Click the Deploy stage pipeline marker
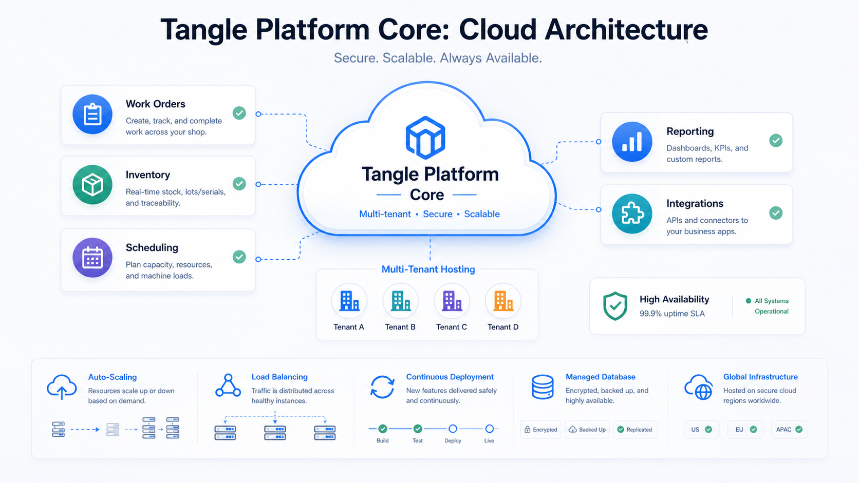Image resolution: width=859 pixels, height=483 pixels. [x=453, y=429]
